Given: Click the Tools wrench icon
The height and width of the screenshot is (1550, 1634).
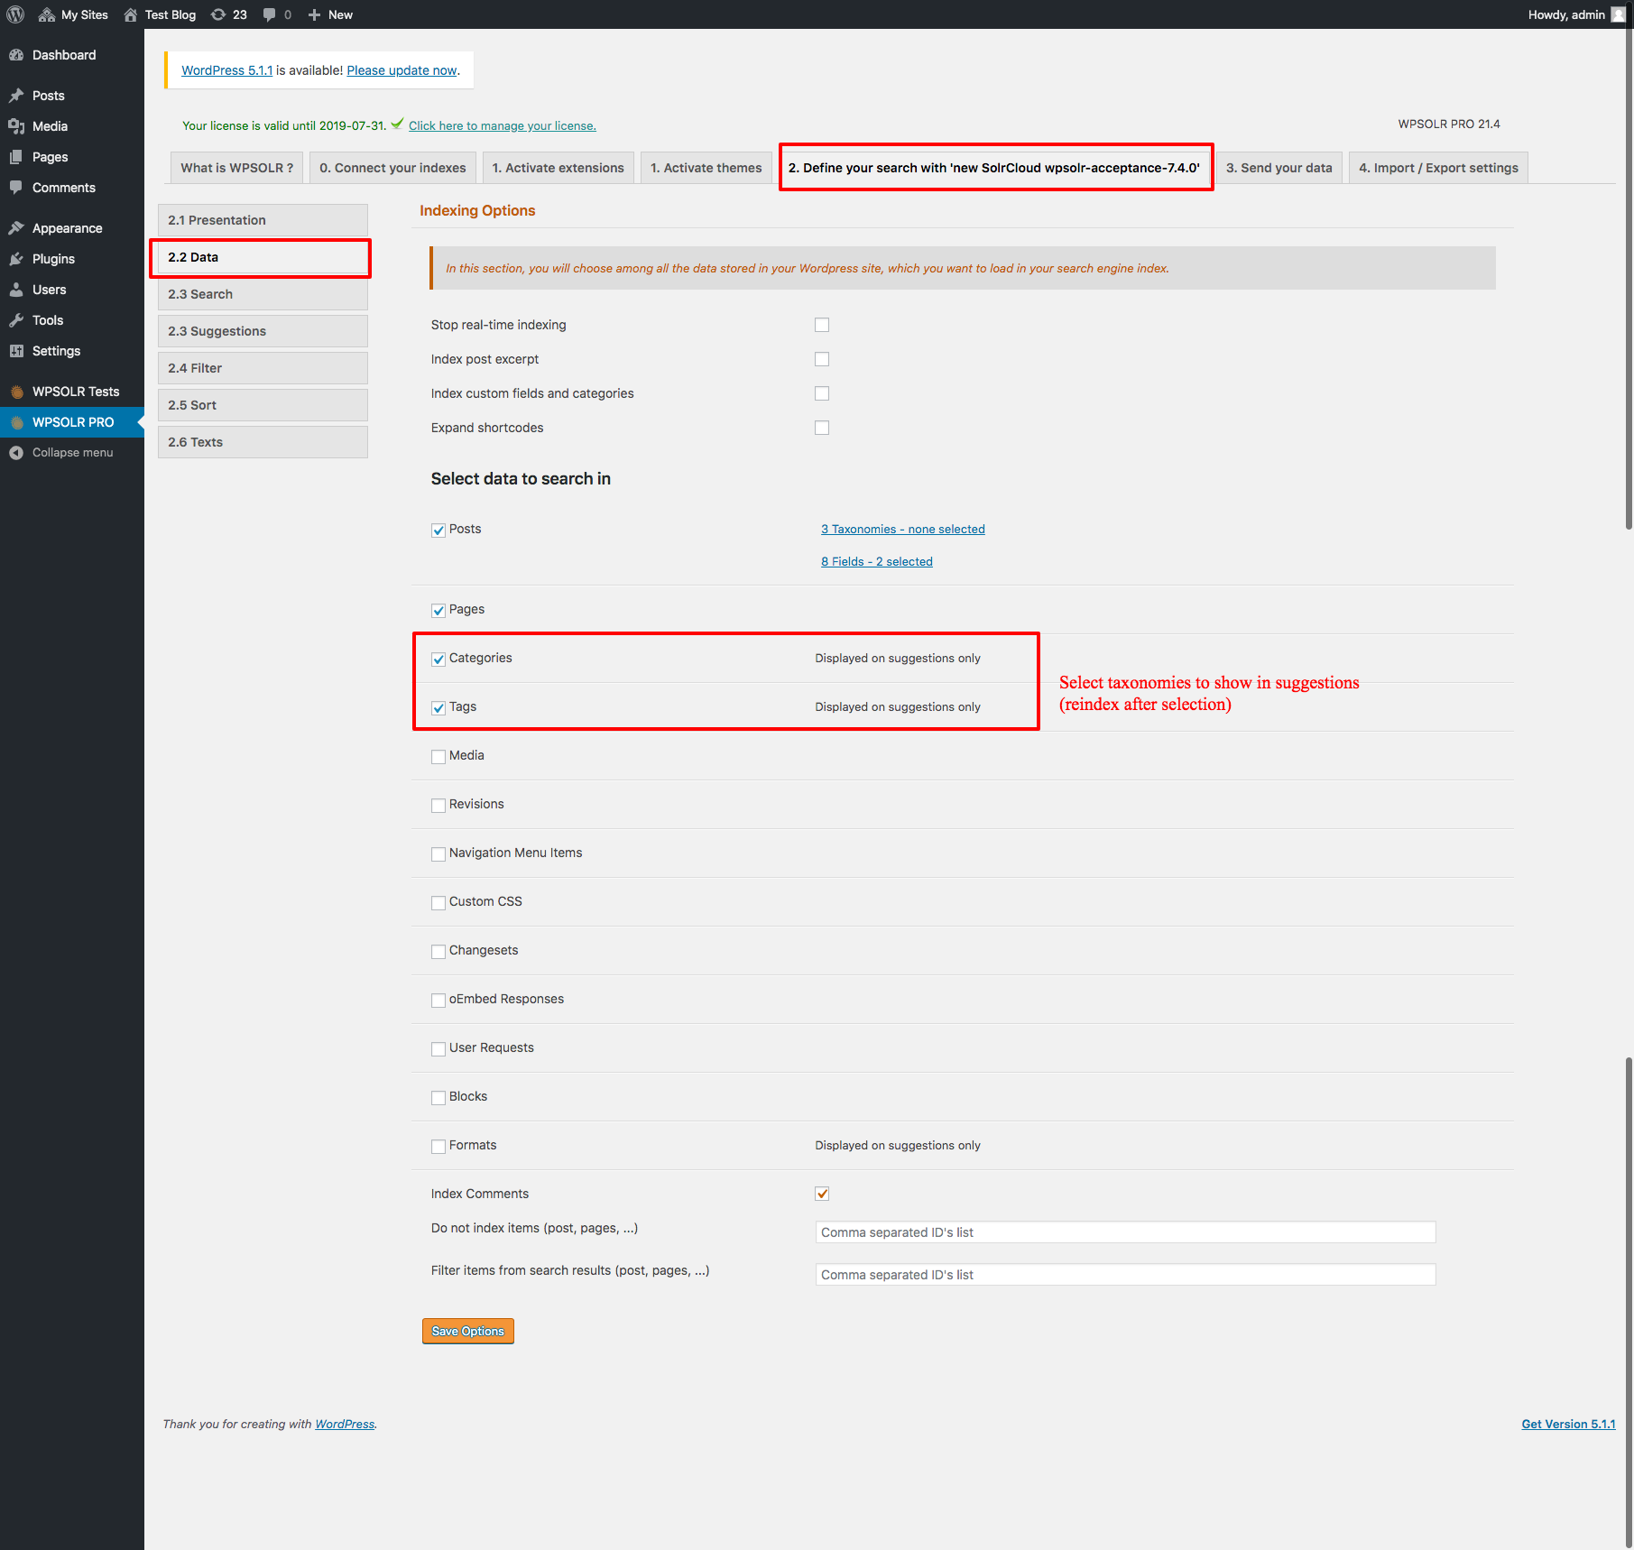Looking at the screenshot, I should [16, 320].
